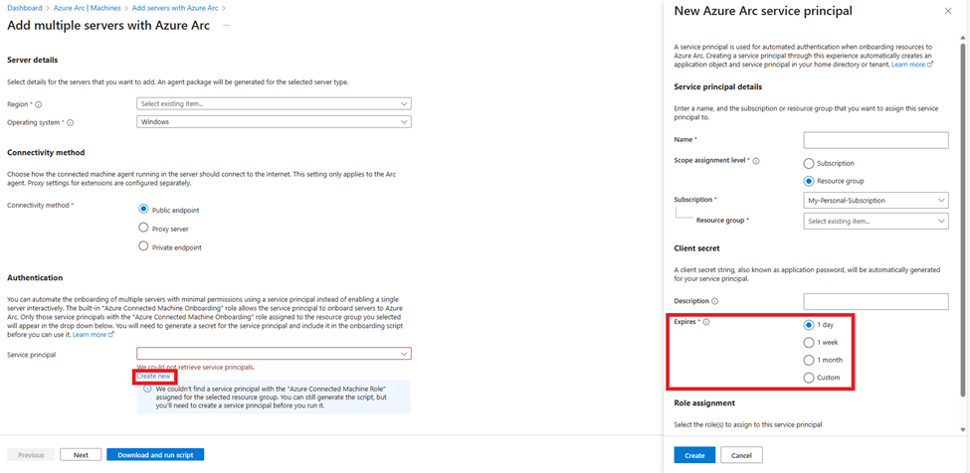Focus the service principal Name field
Screen dimensions: 970x473
[875, 140]
